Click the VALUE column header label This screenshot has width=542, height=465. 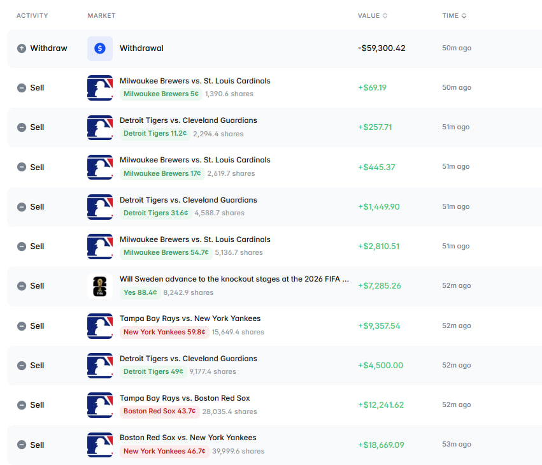pyautogui.click(x=369, y=15)
